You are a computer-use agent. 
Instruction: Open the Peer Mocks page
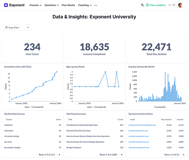point(68,5)
